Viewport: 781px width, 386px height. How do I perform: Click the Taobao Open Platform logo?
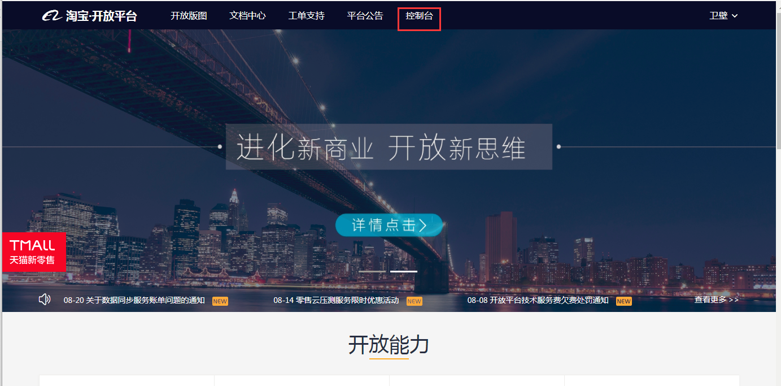pos(90,16)
